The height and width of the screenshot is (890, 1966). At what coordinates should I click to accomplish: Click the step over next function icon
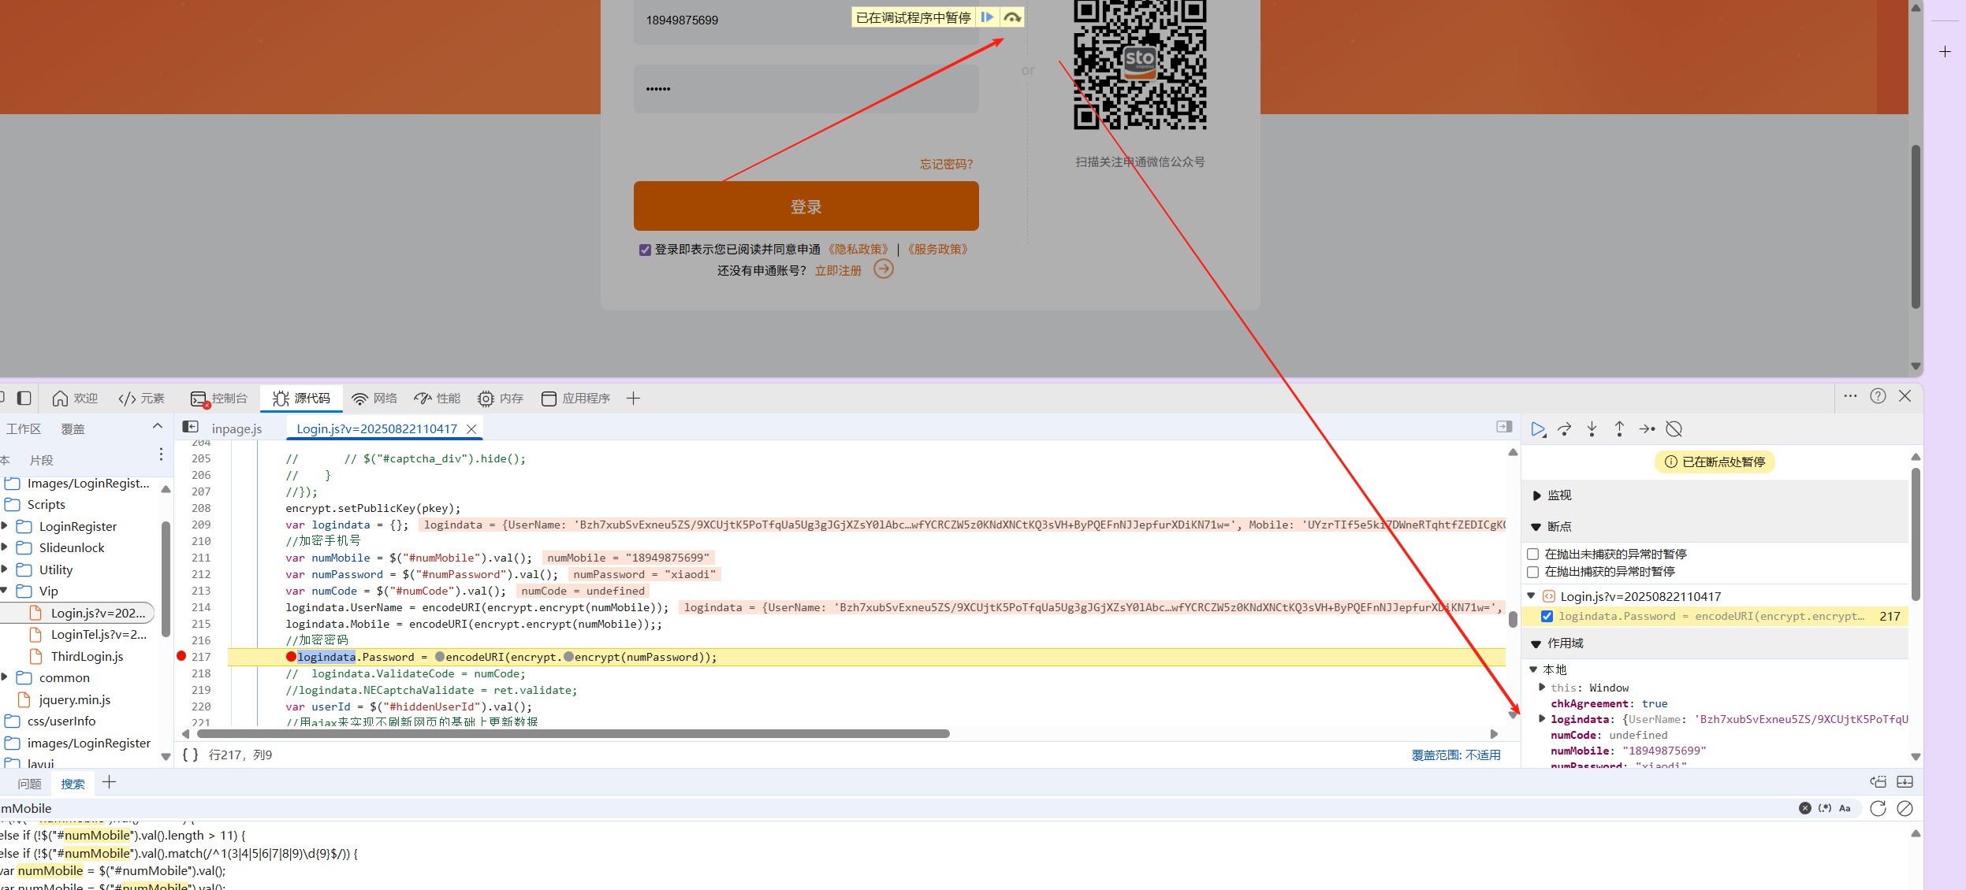coord(1565,429)
